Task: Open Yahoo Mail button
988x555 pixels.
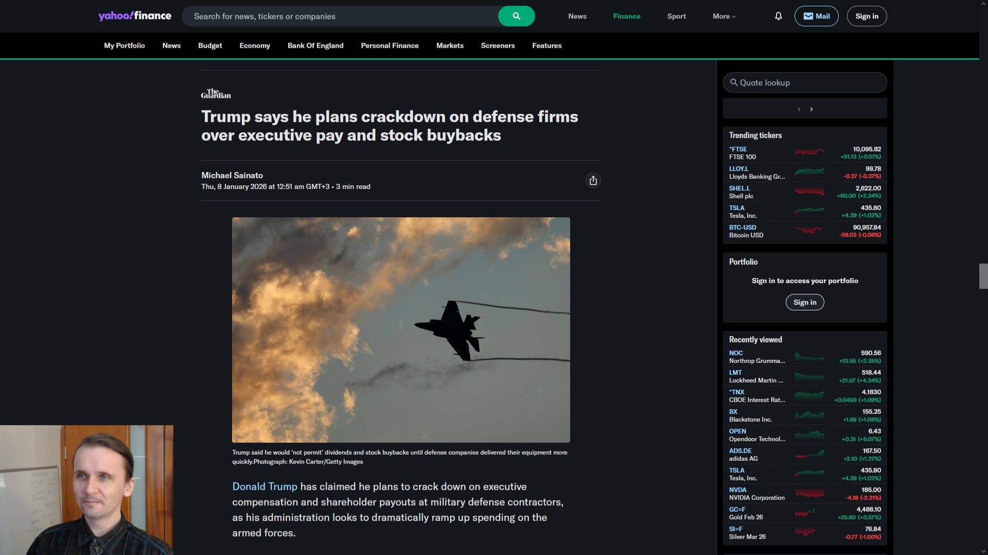Action: (x=816, y=16)
